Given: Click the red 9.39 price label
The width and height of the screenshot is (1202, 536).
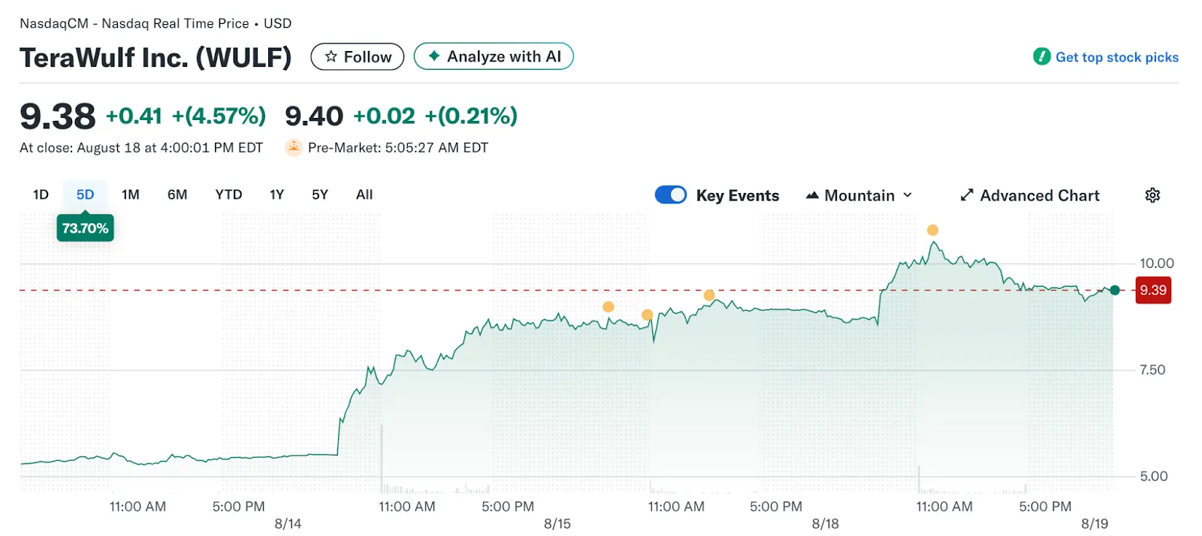Looking at the screenshot, I should pos(1152,291).
